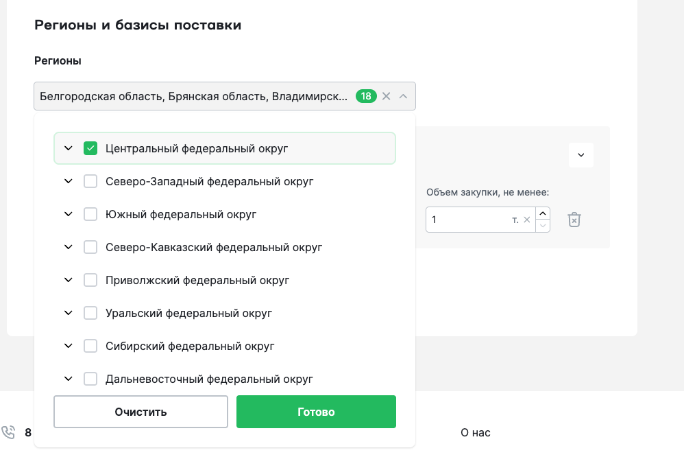Open the dropdown chevron in the gray panel
The width and height of the screenshot is (684, 457).
pos(581,155)
